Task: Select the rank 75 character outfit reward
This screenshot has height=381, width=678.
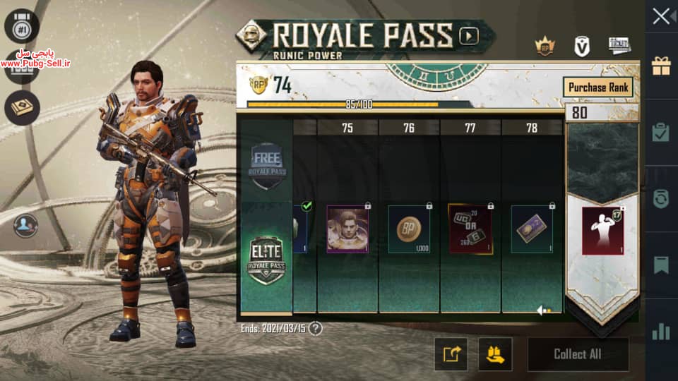Action: click(347, 229)
